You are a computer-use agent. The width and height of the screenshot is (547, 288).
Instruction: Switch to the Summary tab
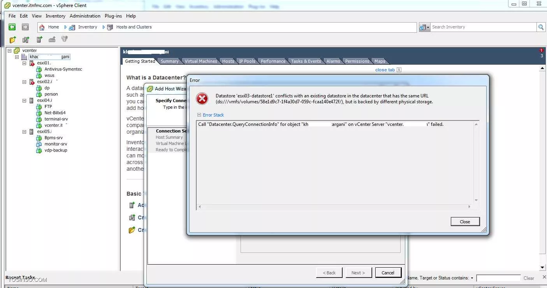[170, 61]
